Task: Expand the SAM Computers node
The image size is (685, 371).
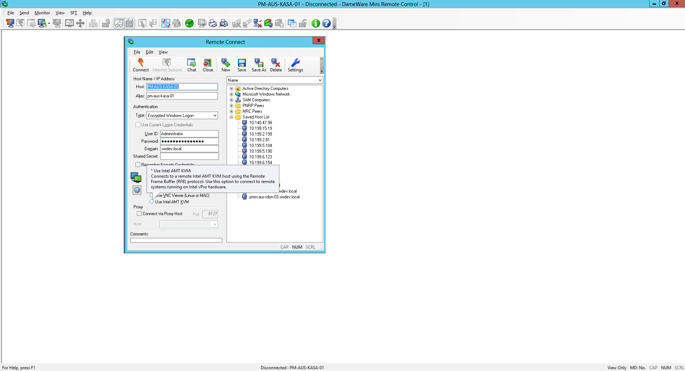Action: [x=231, y=100]
